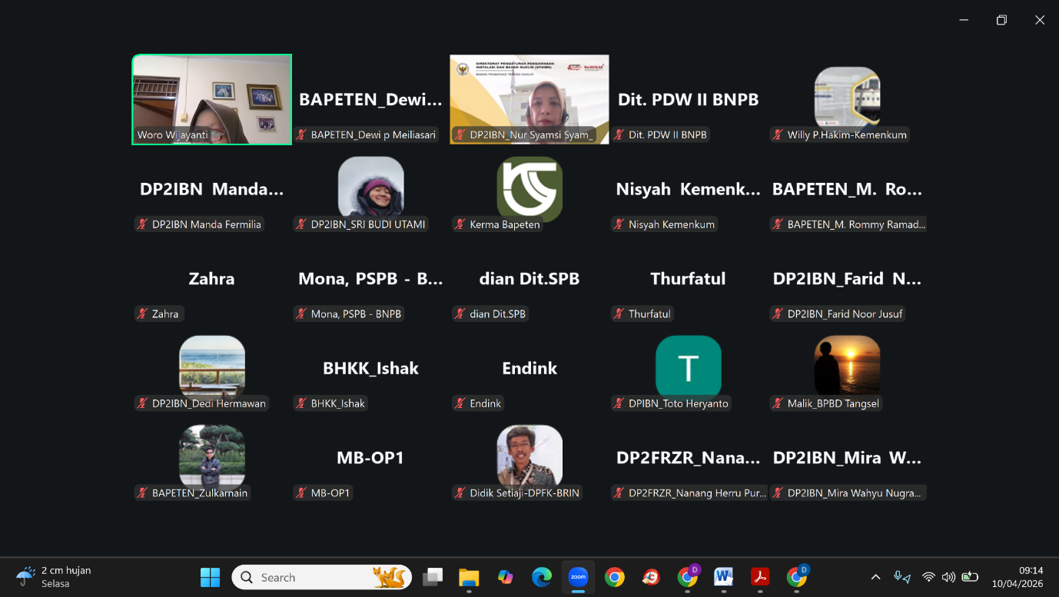
Task: Click the Kerma Bapeten logo tile
Action: 529,189
